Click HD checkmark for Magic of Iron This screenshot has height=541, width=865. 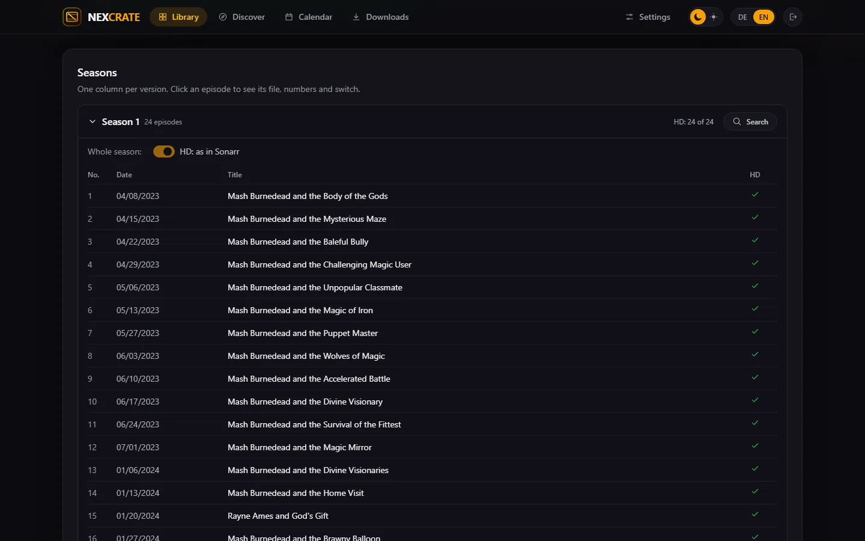click(755, 309)
